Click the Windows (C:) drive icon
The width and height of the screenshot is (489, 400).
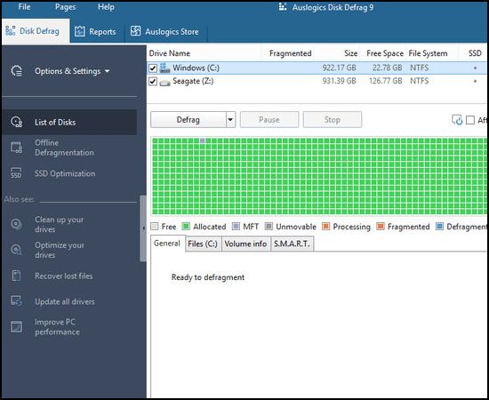(164, 68)
